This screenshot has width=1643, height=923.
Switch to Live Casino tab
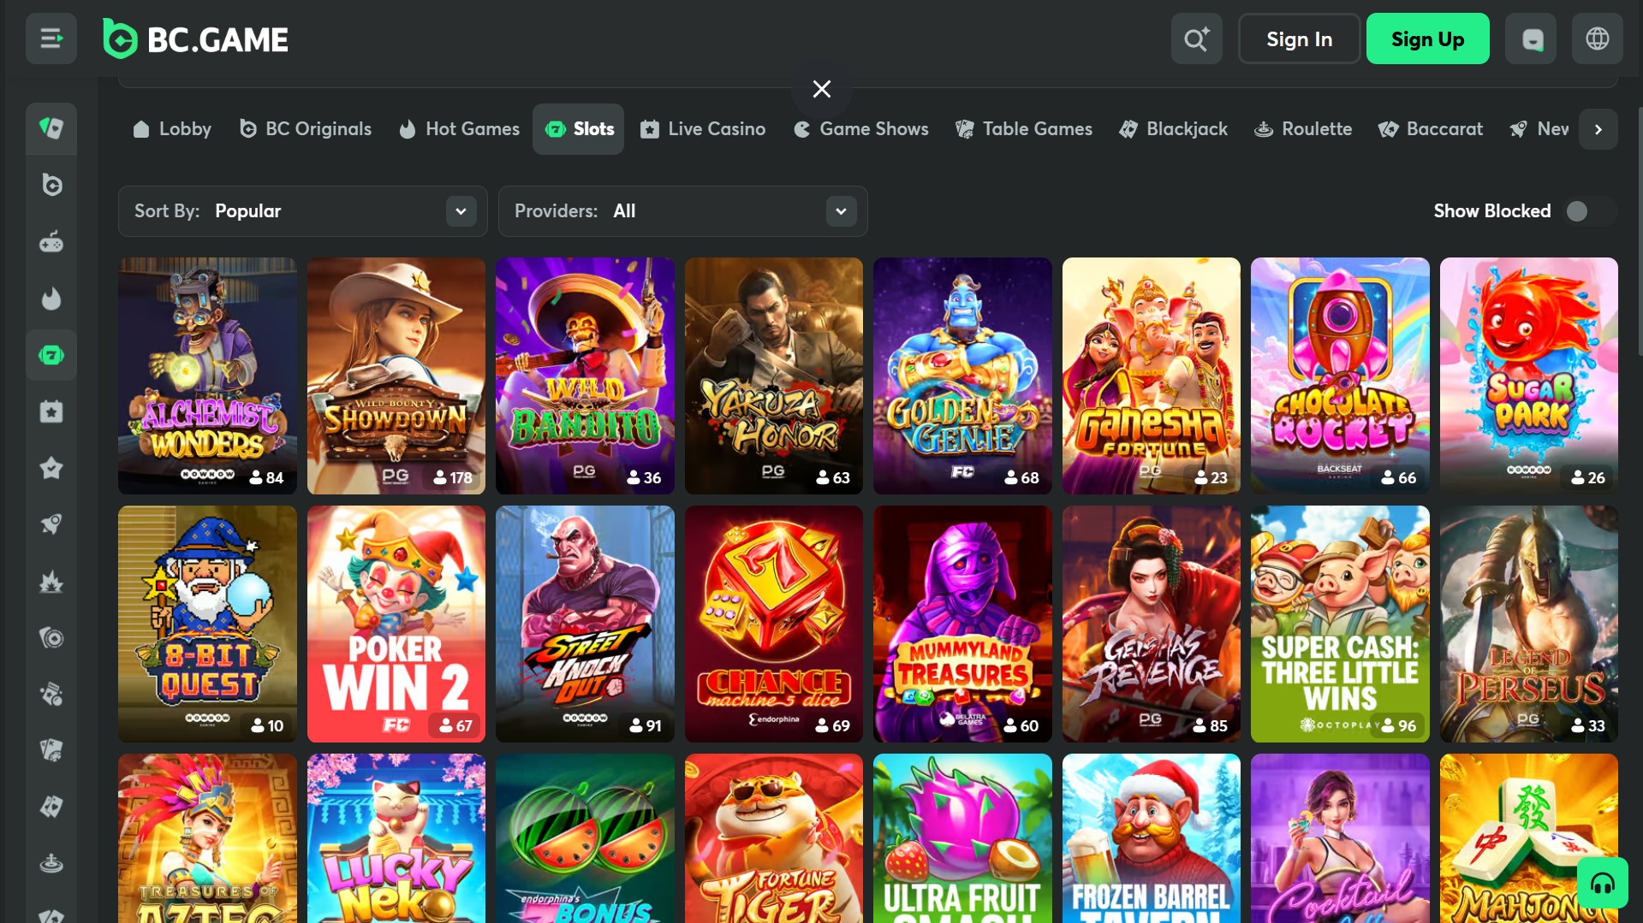click(703, 129)
